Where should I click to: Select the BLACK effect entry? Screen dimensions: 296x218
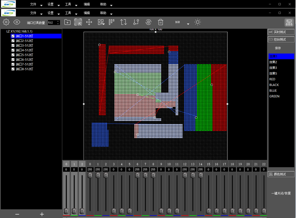(274, 85)
